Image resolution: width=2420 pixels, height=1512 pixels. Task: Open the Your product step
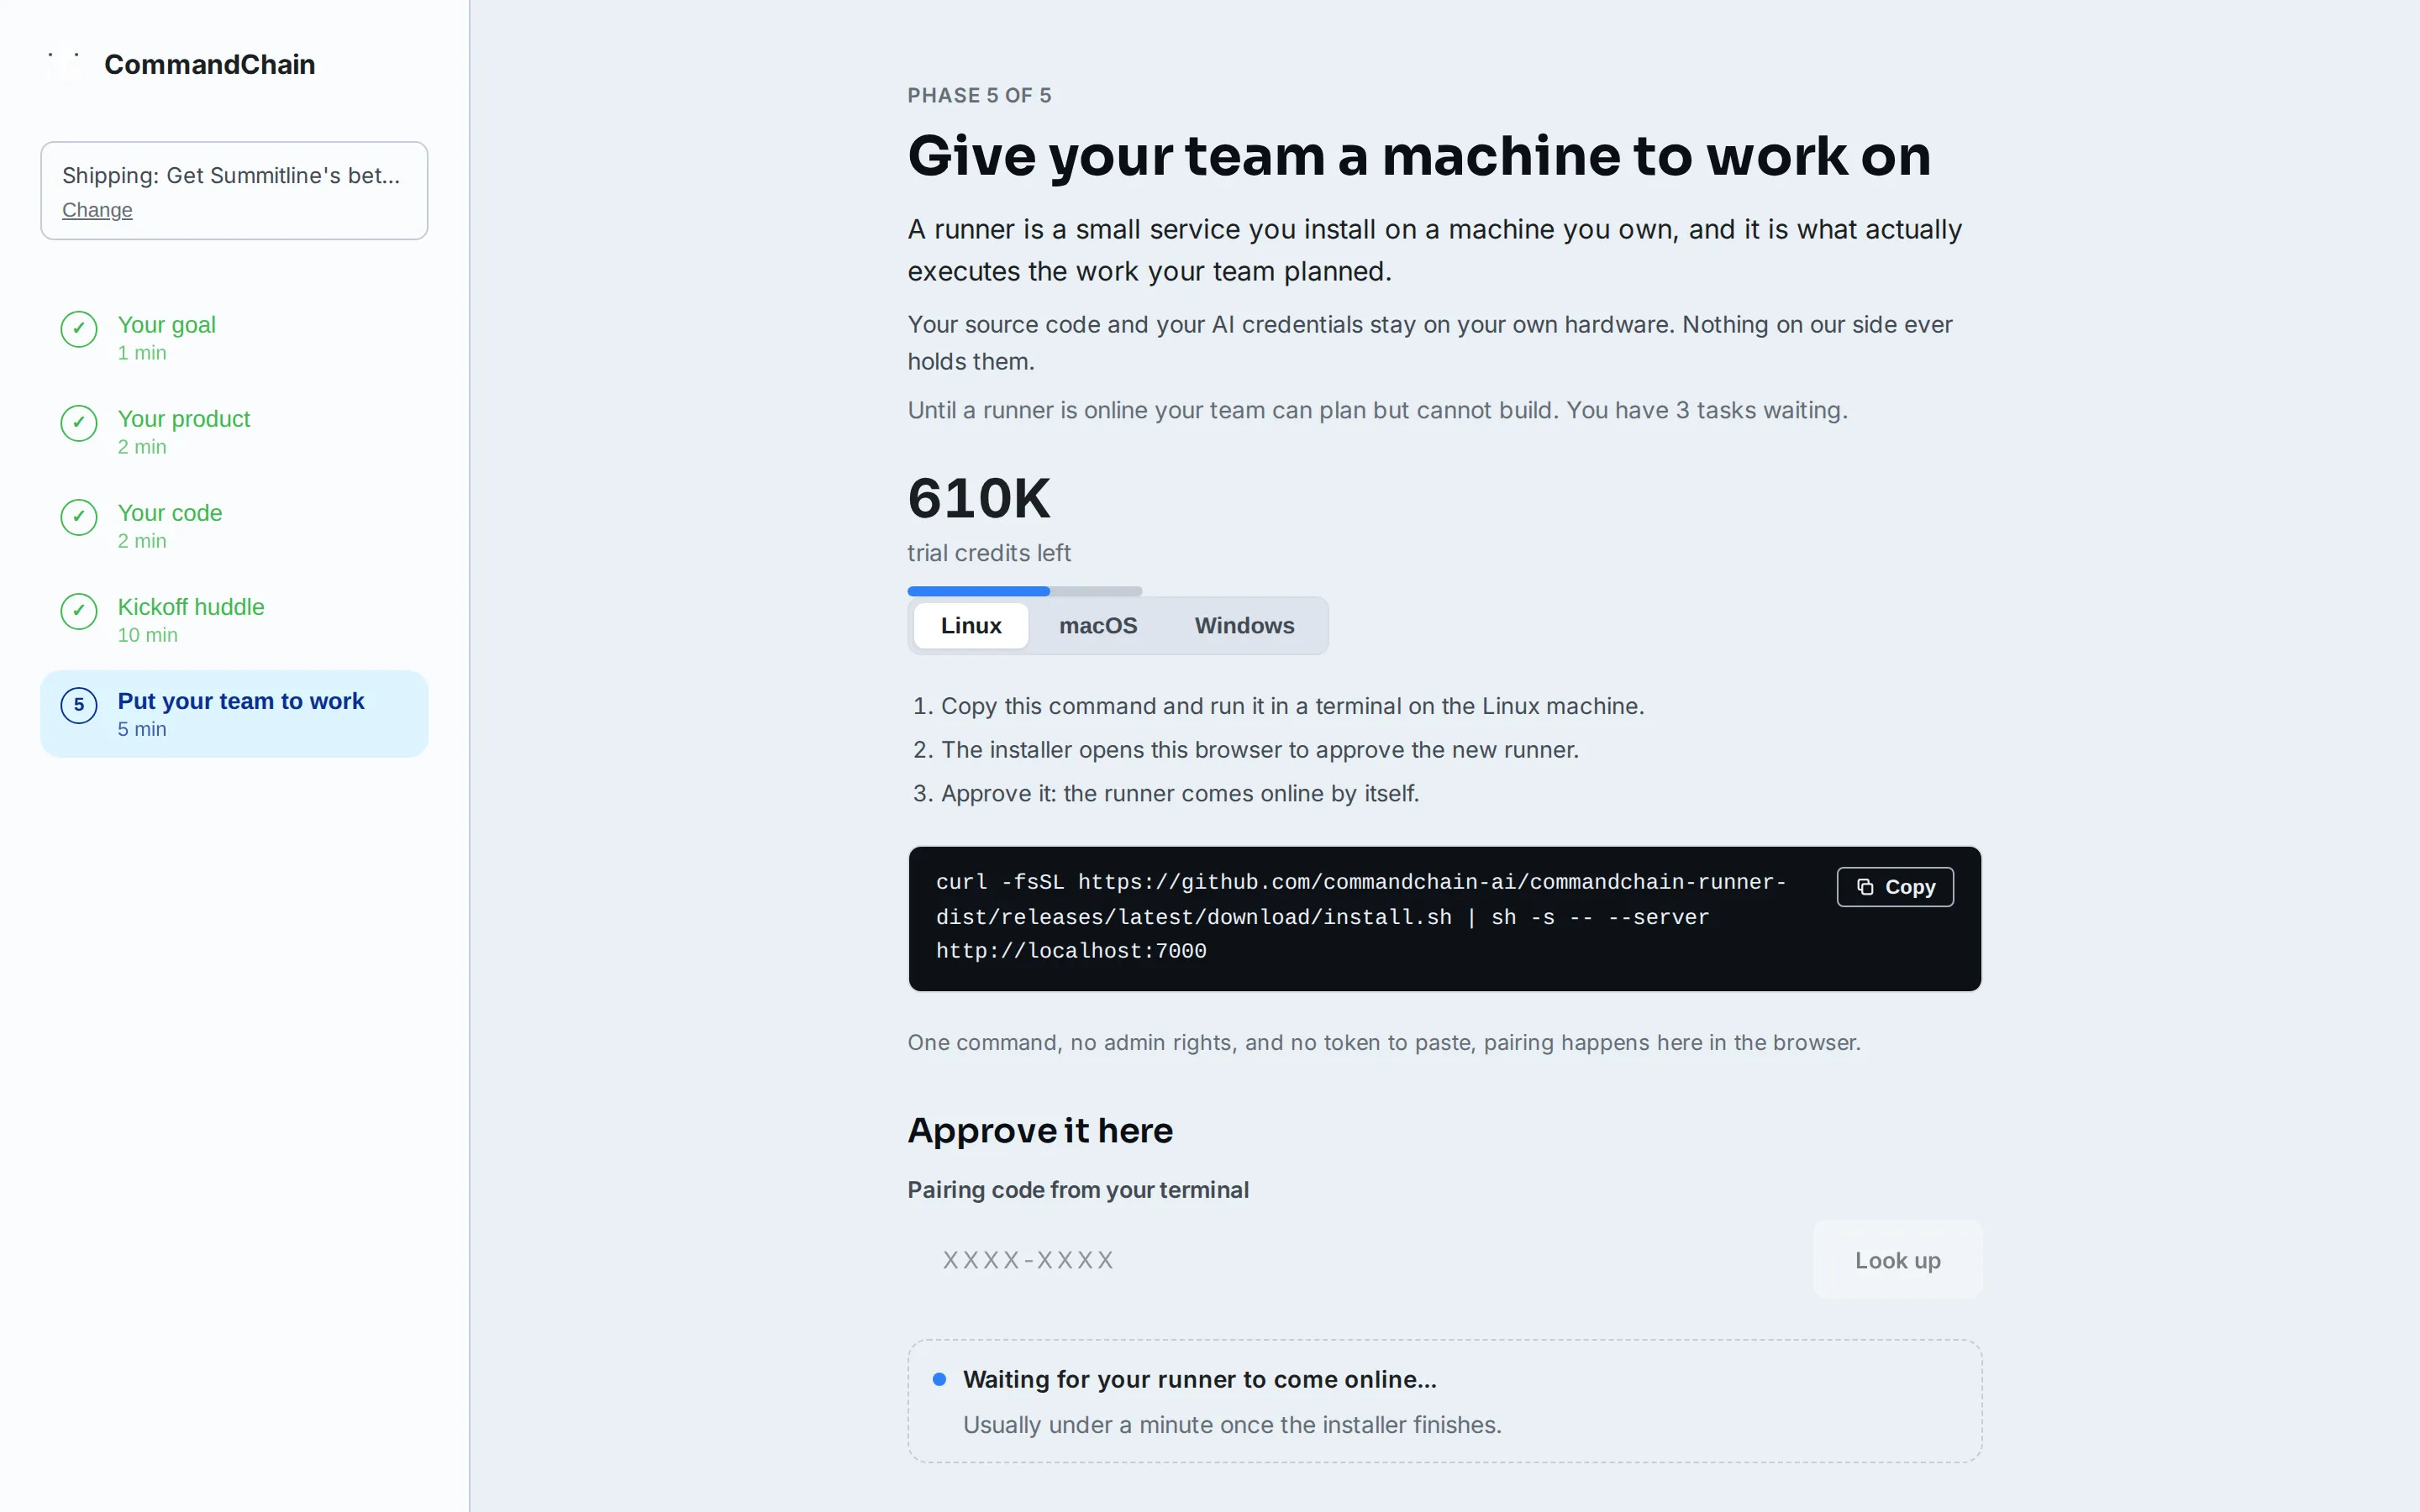(234, 431)
